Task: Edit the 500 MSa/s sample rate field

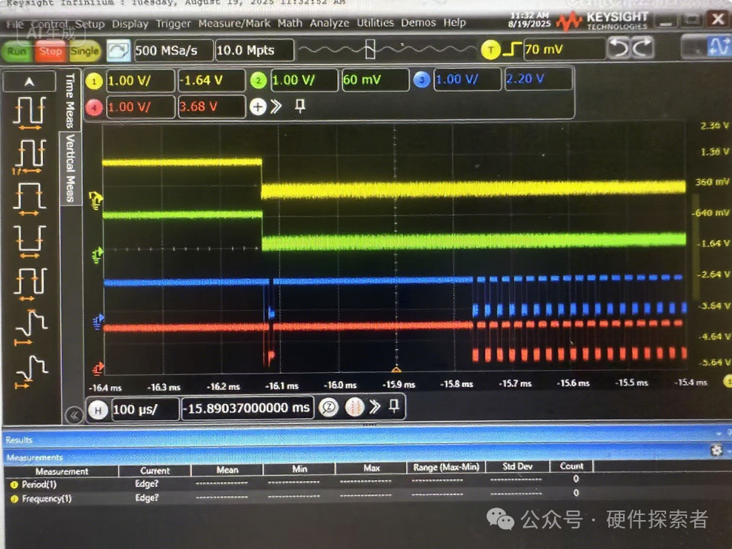Action: coord(173,50)
